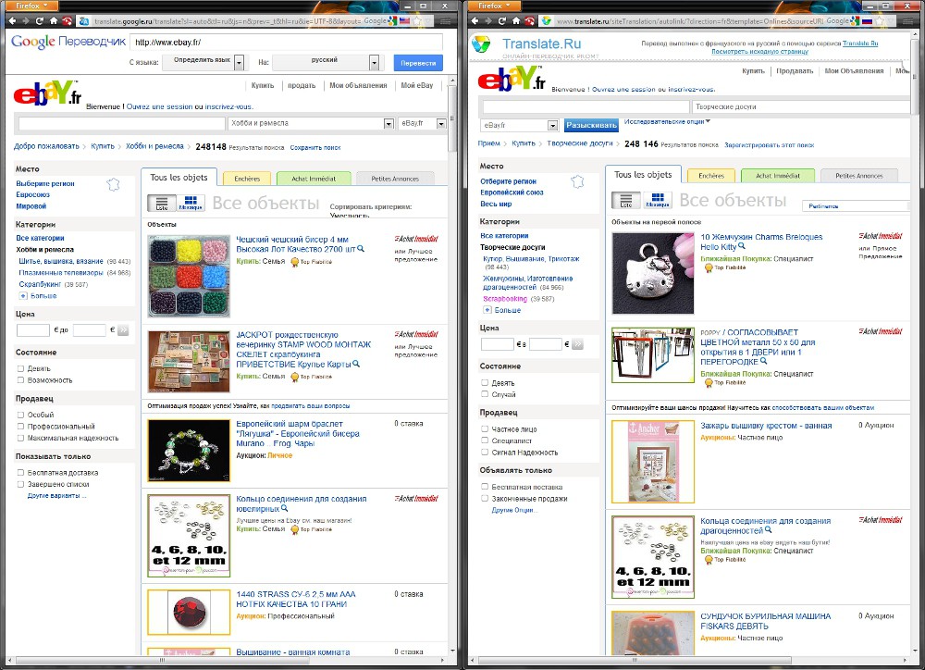Viewport: 925px width, 670px height.
Task: Switch to Mosaïque view in left eBay page
Action: point(191,203)
